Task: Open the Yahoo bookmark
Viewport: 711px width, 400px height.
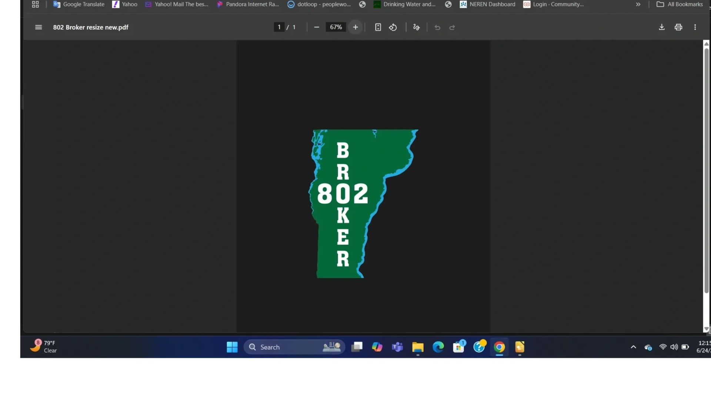Action: click(125, 4)
